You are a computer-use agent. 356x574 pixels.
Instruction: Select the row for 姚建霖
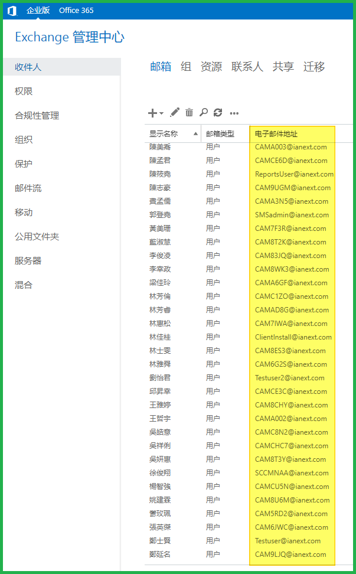click(x=249, y=500)
